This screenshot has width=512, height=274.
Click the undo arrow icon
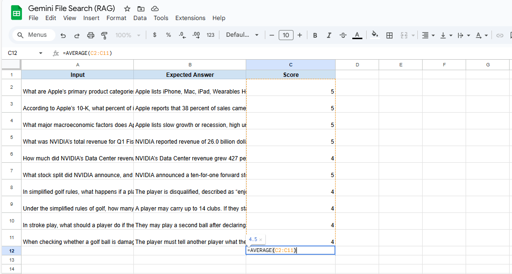[63, 35]
